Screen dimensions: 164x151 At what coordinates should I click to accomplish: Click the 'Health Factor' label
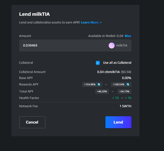tap(29, 98)
